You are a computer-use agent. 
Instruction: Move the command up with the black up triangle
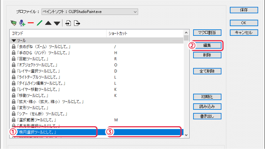[x=48, y=23]
